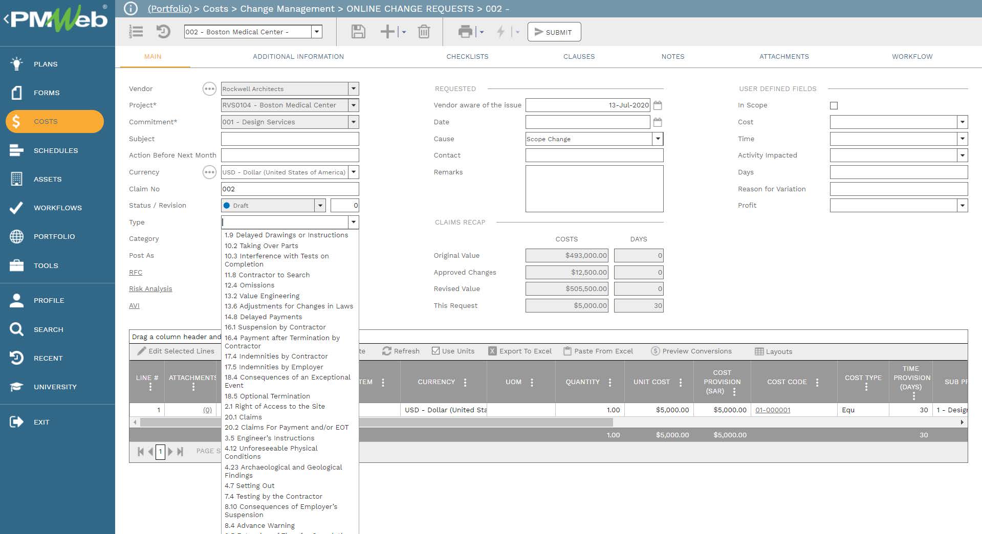Switch to Additional Information tab
The height and width of the screenshot is (534, 982).
(298, 57)
